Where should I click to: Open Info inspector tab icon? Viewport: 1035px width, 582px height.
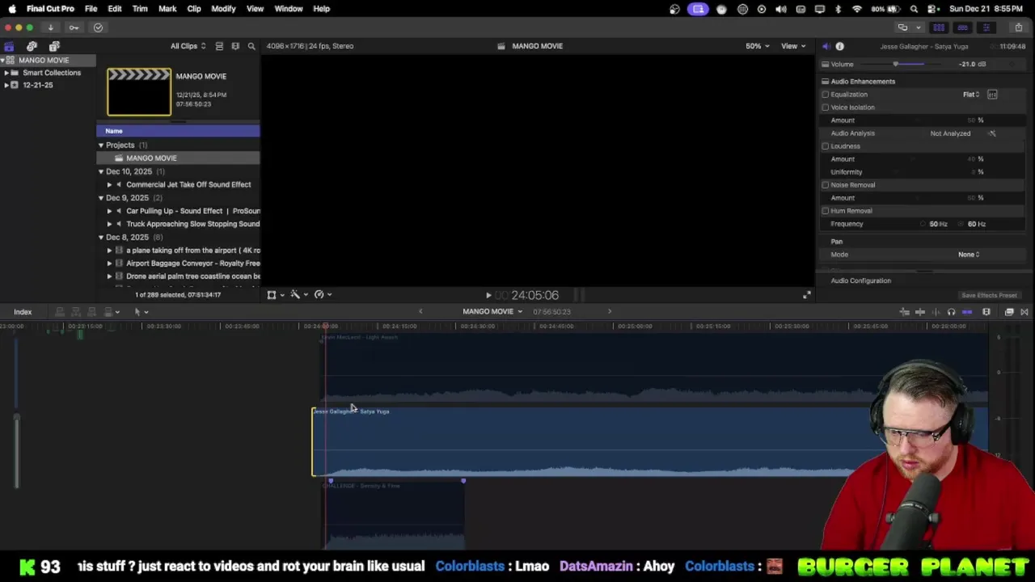click(x=839, y=46)
